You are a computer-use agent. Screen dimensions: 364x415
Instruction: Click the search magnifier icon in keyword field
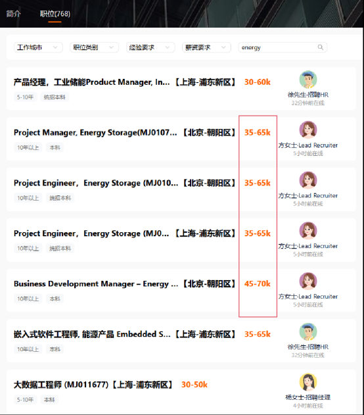pyautogui.click(x=321, y=47)
